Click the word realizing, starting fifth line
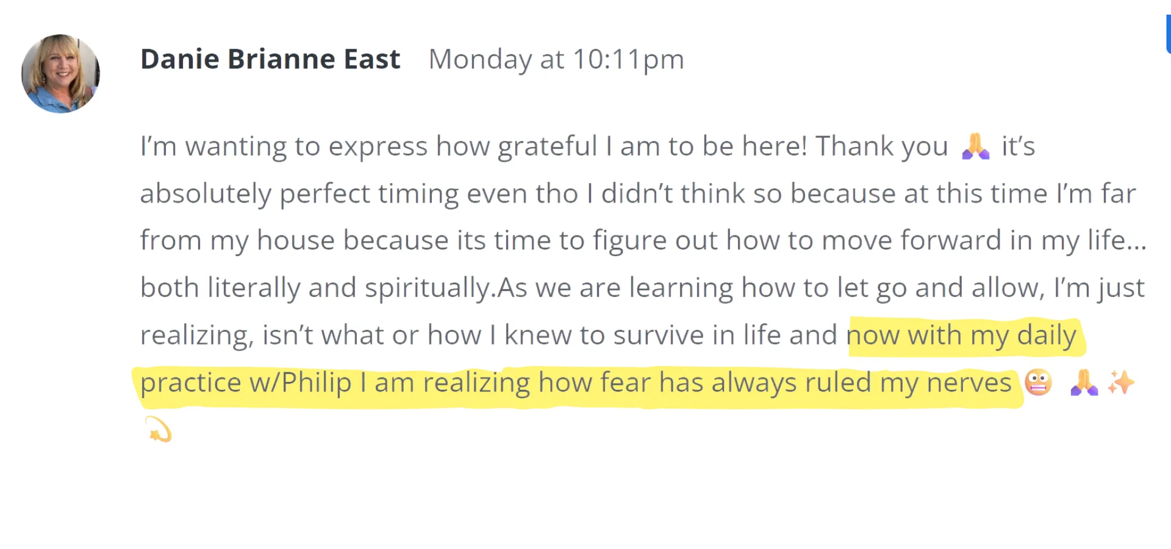The image size is (1171, 549). [x=196, y=335]
